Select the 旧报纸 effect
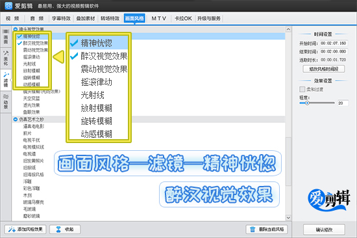Image resolution: width=357 pixels, height=238 pixels. point(30,168)
